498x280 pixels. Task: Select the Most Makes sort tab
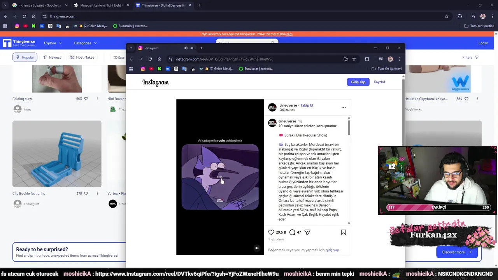point(82,57)
